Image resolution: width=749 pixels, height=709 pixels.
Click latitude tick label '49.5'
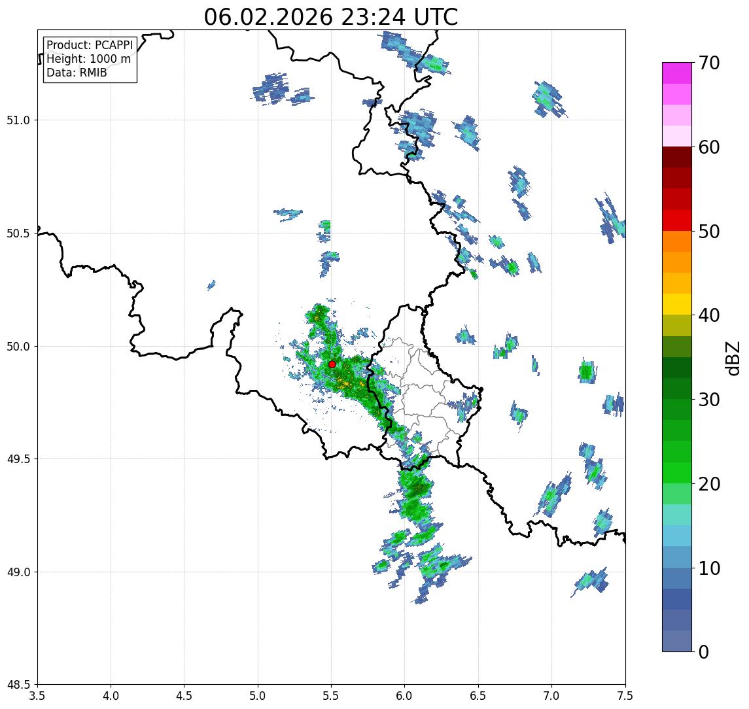[x=18, y=458]
